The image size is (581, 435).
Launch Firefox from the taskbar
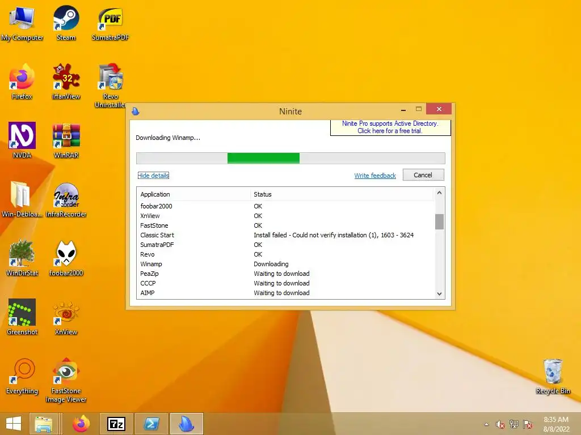click(81, 424)
